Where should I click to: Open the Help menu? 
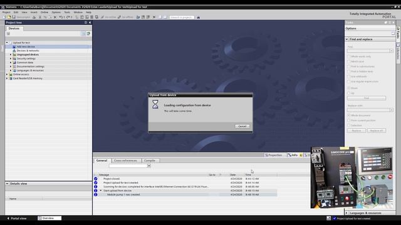pos(88,12)
